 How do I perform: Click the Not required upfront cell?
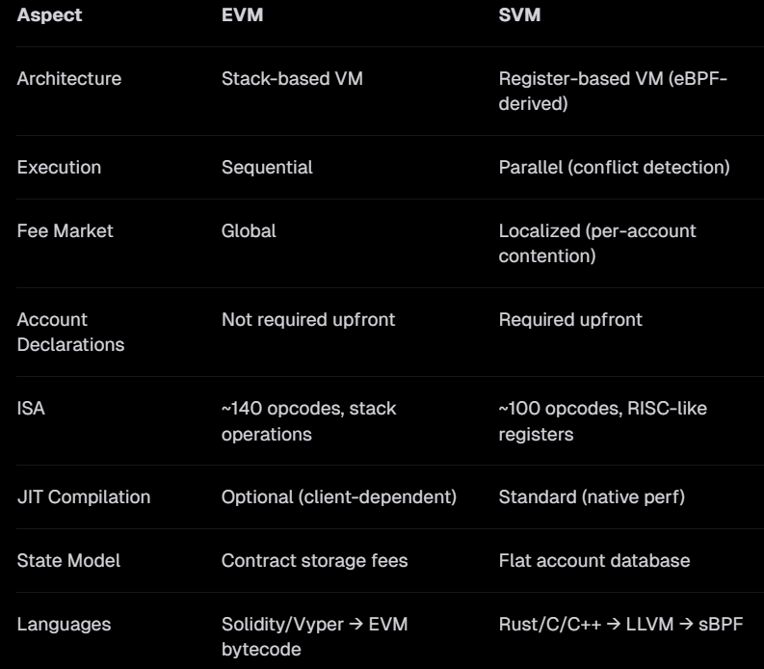308,319
